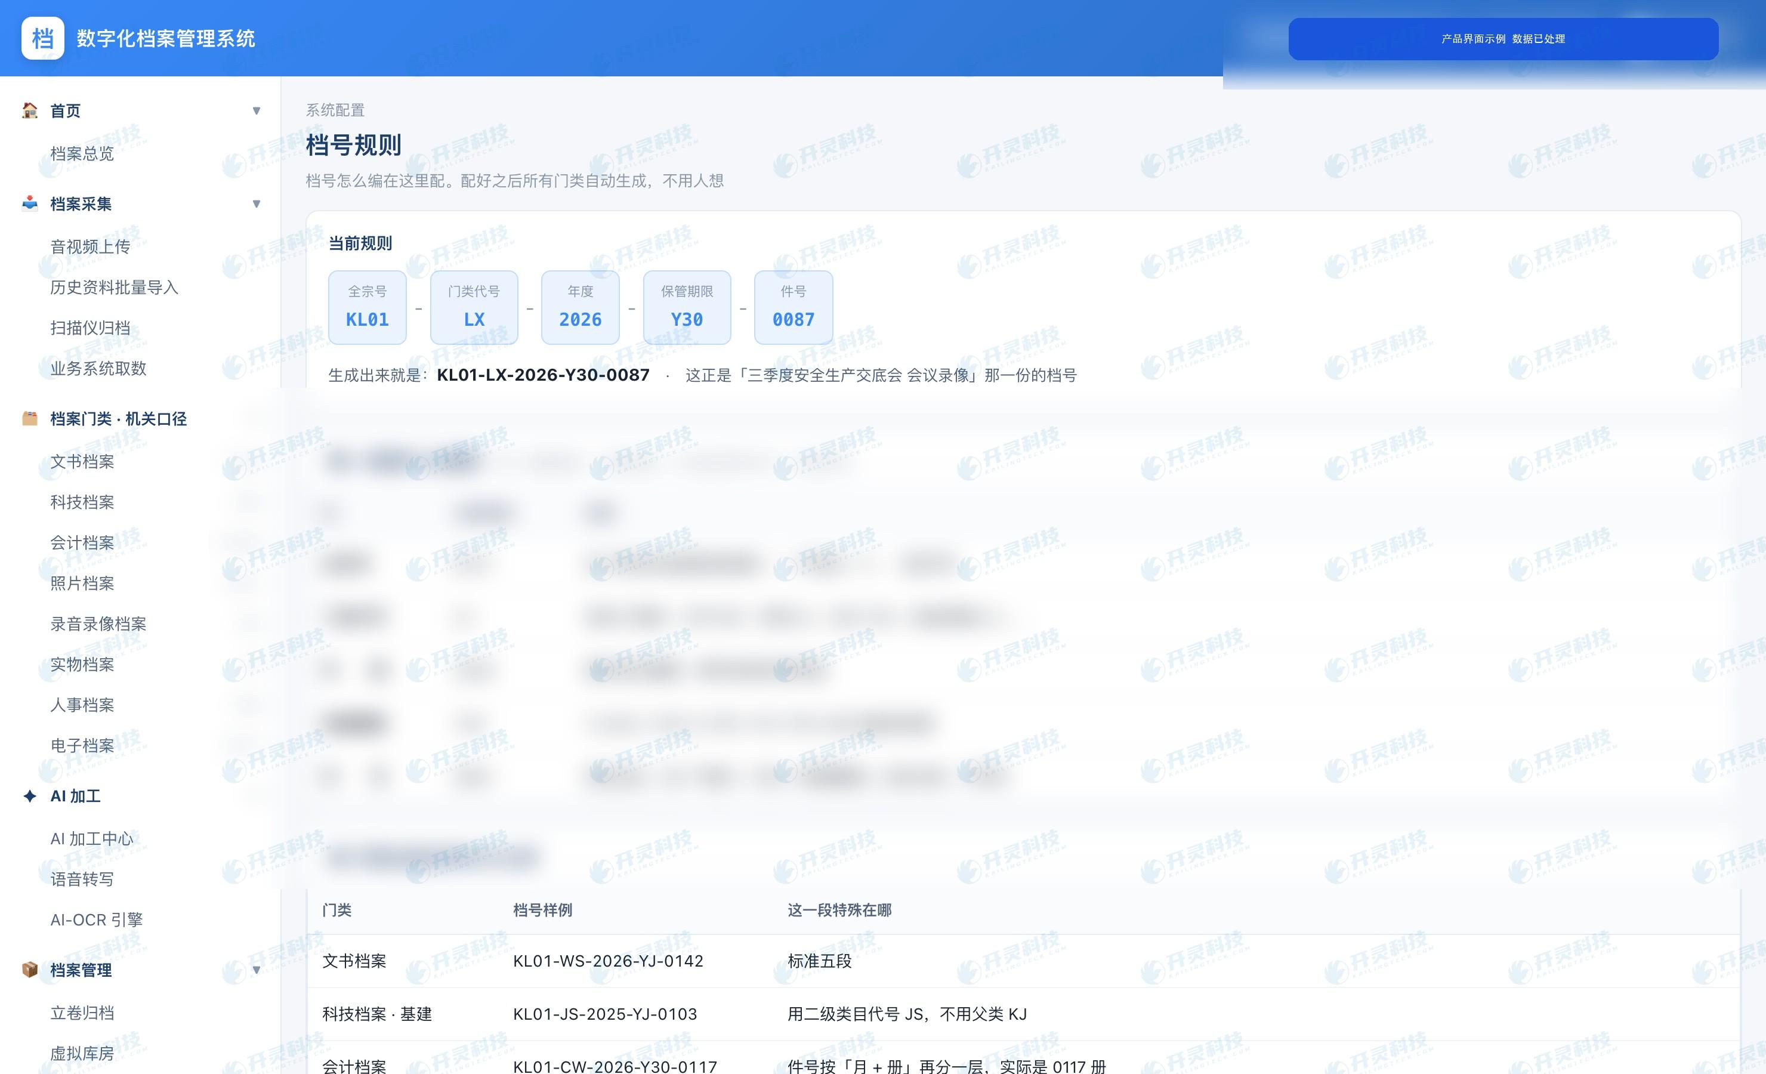Open 业务系统取数 menu item
The image size is (1766, 1074).
98,369
